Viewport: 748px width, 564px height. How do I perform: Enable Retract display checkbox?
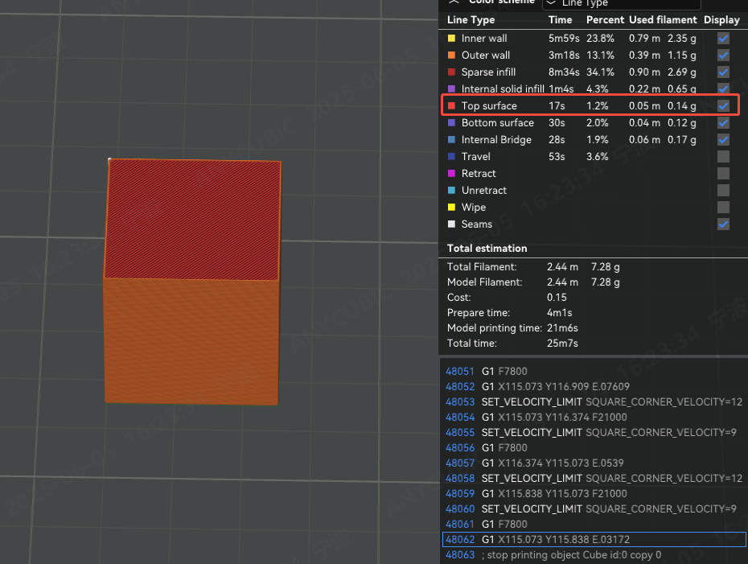(x=723, y=173)
